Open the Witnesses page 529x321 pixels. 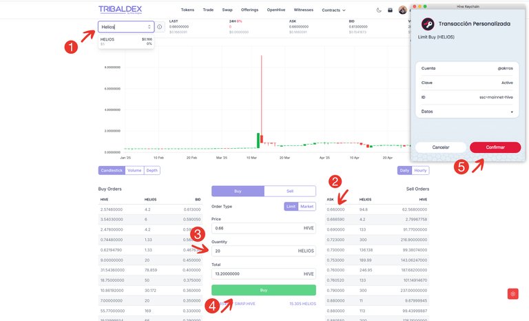[x=303, y=10]
